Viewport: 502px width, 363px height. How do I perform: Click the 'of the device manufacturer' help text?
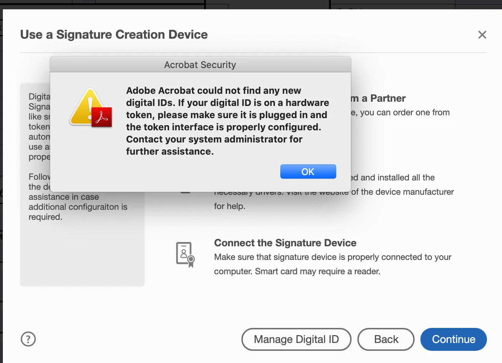coord(402,192)
